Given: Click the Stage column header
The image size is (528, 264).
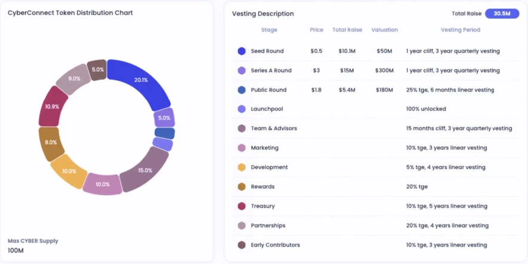Looking at the screenshot, I should 269,30.
